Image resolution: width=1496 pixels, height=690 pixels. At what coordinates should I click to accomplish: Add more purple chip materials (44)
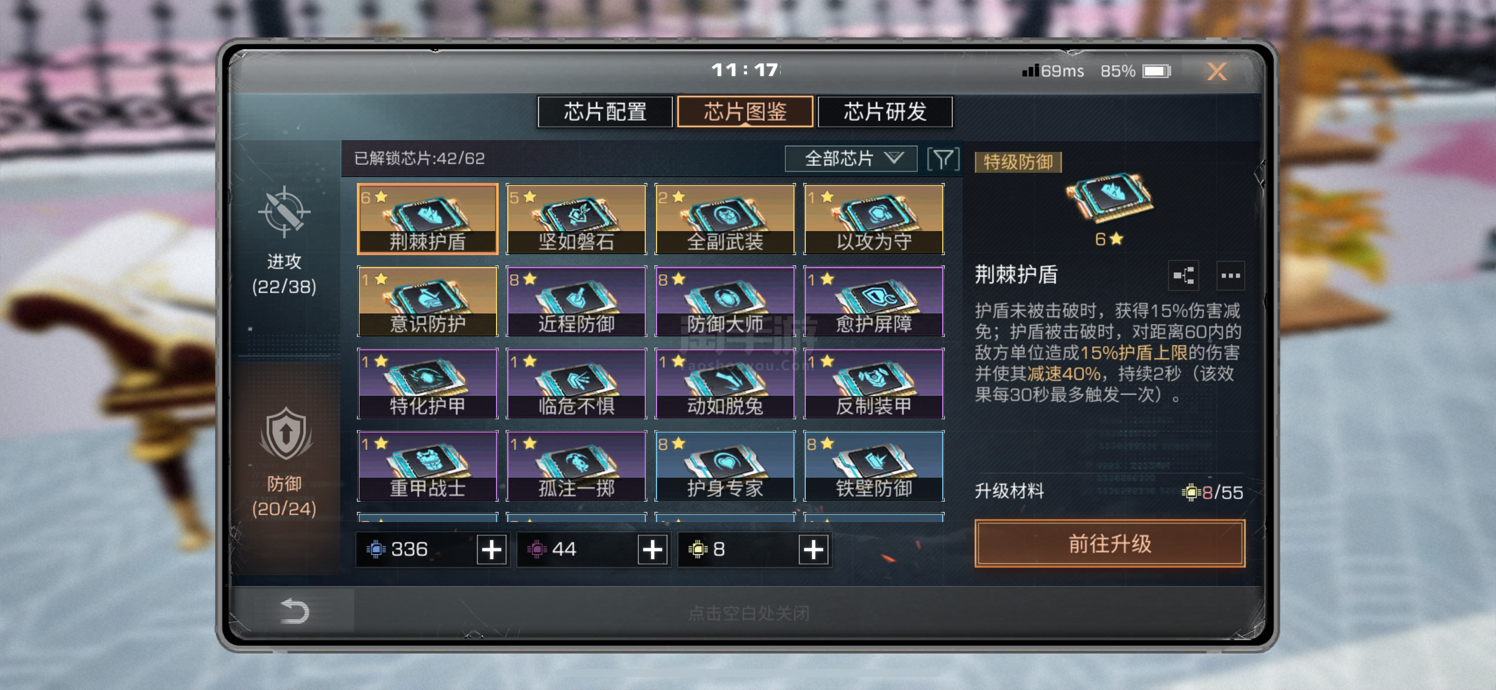pos(652,549)
